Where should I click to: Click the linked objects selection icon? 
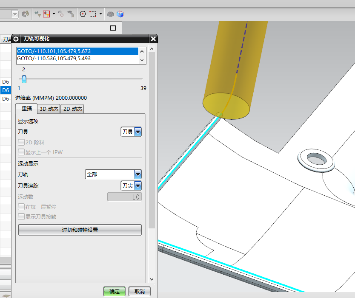coord(26,14)
